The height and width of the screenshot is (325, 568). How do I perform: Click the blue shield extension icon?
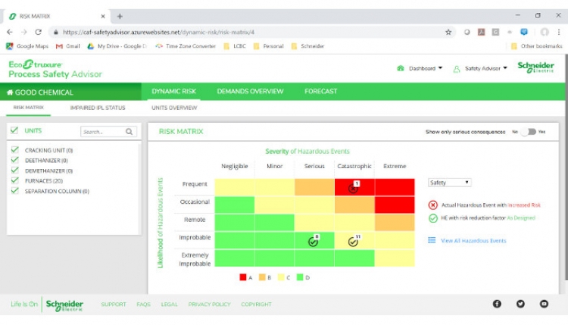pos(524,32)
